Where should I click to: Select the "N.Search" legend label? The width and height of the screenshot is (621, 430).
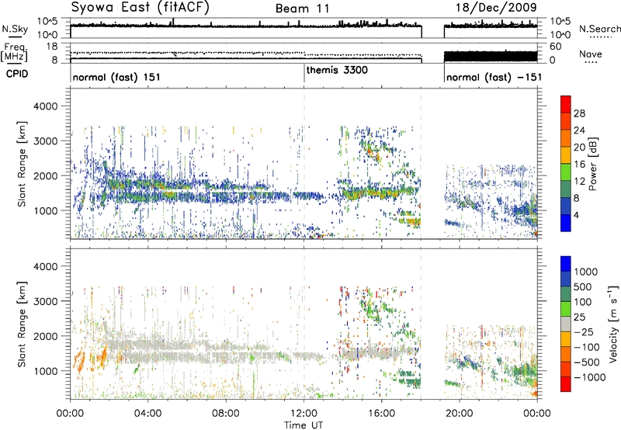click(x=599, y=29)
